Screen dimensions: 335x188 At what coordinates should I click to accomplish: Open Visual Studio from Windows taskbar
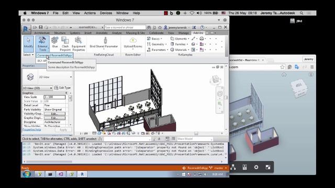[61, 174]
